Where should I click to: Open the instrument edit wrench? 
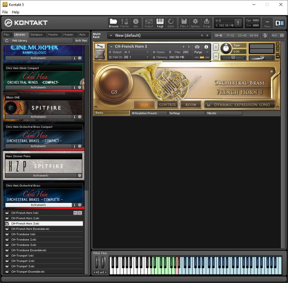click(x=100, y=46)
